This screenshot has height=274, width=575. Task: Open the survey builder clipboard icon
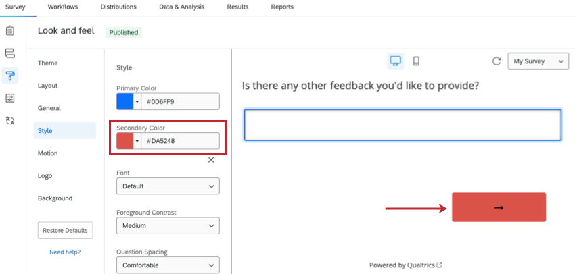pyautogui.click(x=10, y=31)
